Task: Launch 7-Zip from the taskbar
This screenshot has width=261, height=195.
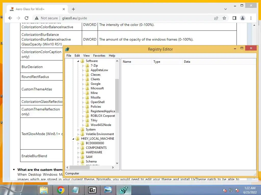Action: click(x=92, y=190)
